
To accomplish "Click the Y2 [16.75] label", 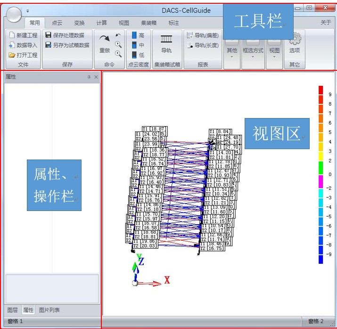I will point(213,248).
